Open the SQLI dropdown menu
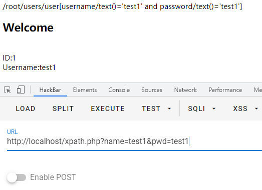This screenshot has height=190, width=262. (x=202, y=108)
